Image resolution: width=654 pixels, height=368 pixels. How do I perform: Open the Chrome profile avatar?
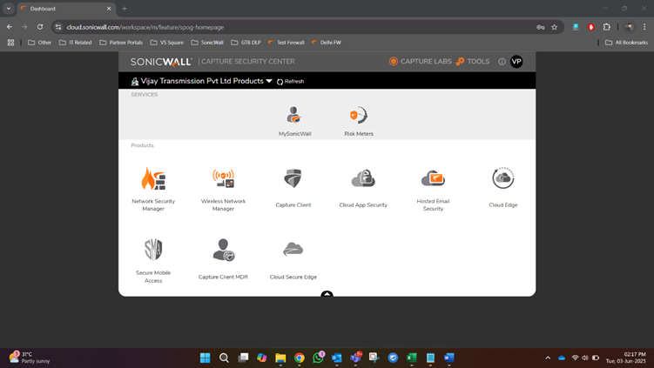(x=629, y=27)
